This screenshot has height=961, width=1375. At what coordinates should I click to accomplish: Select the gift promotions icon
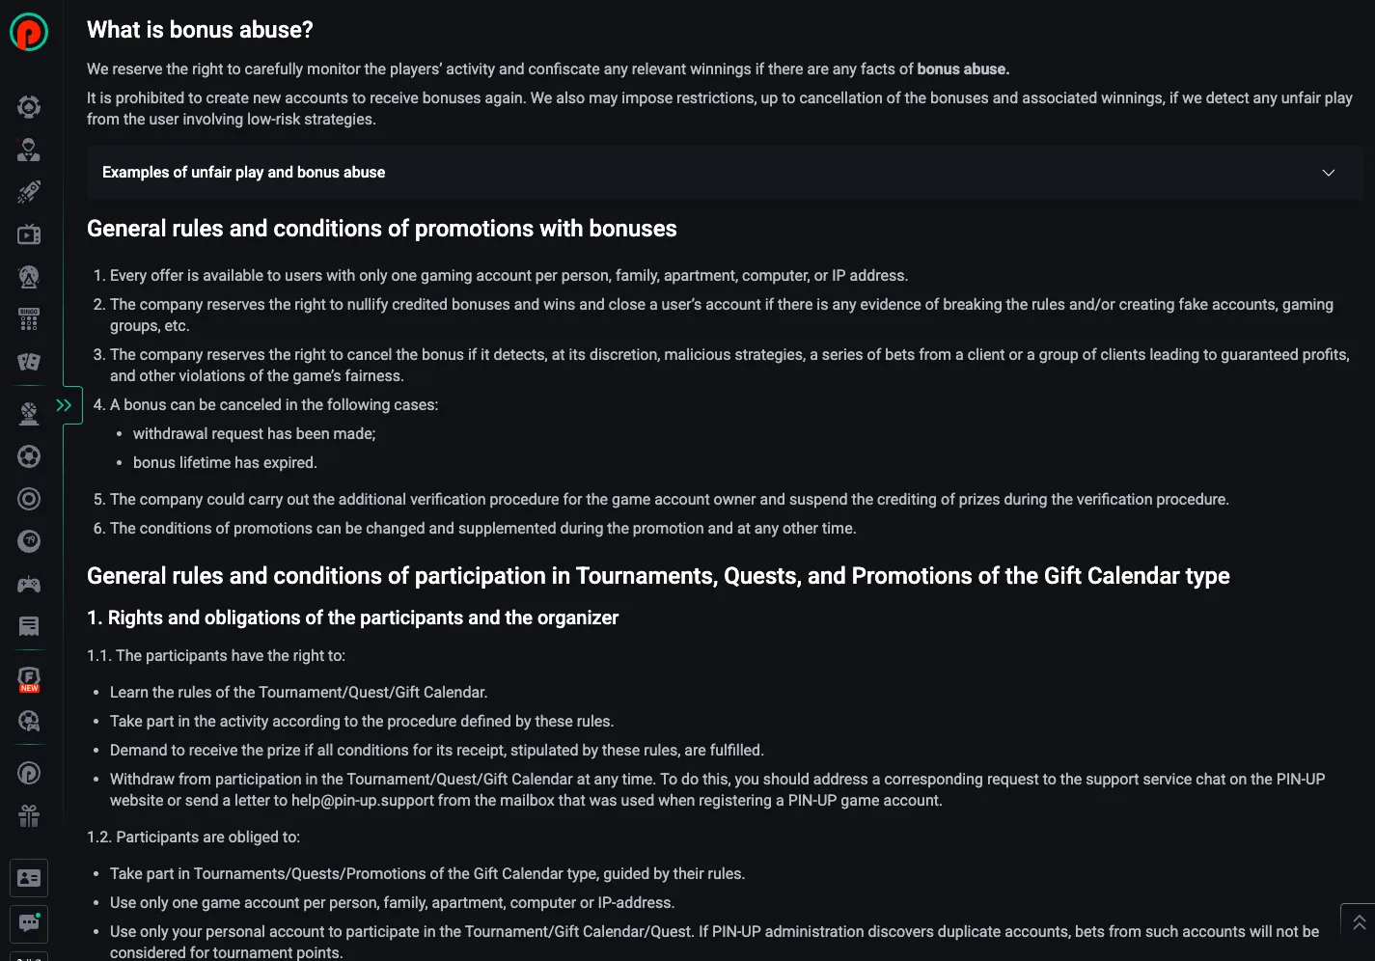coord(29,815)
